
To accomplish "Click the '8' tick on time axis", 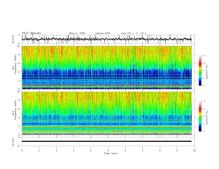I will point(160,150).
